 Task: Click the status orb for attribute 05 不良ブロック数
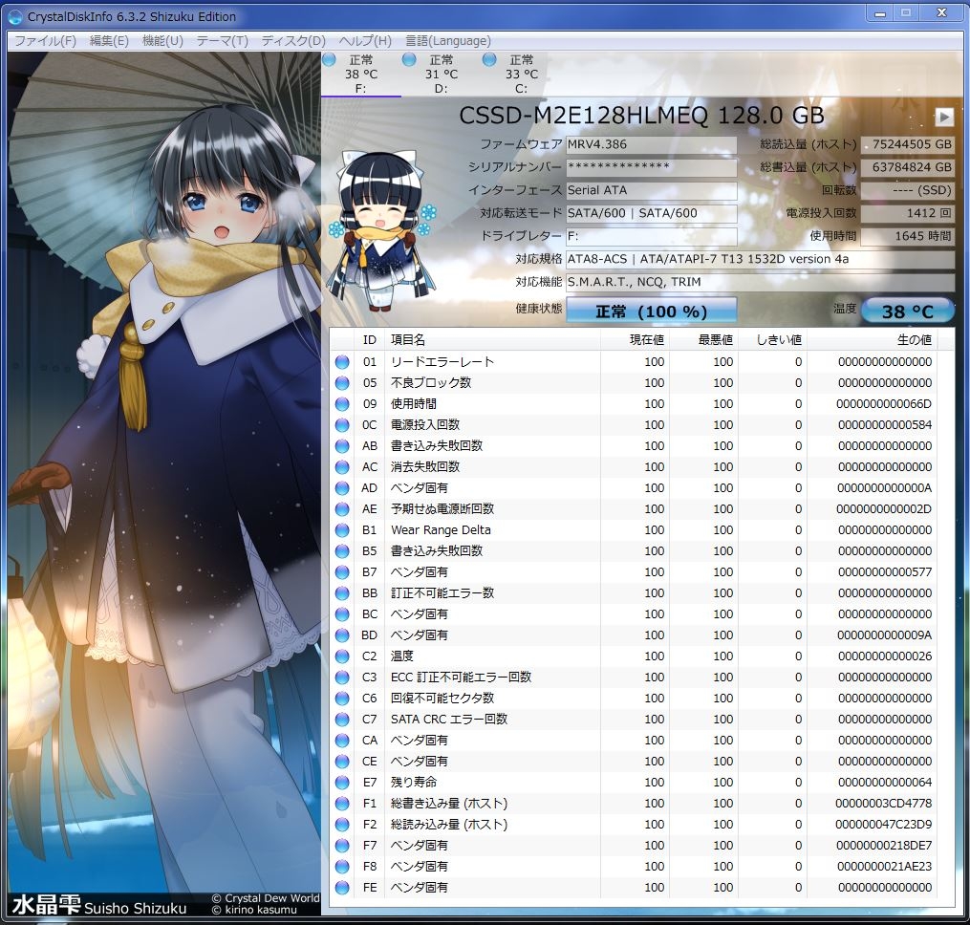[342, 383]
